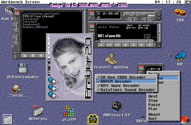191x125 pixels.
Task: Select Carm.mp3 in the playlist
Action: click(x=30, y=21)
